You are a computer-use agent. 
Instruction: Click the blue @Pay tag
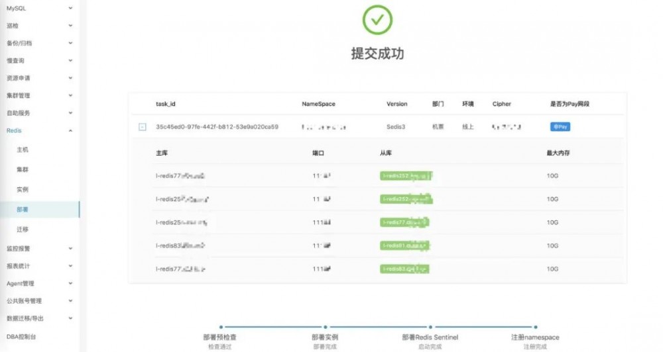(560, 126)
